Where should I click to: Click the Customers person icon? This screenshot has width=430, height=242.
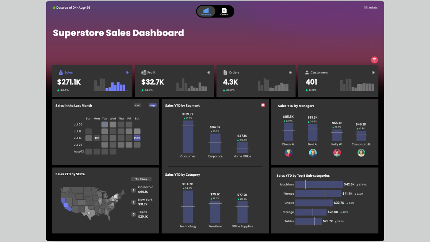tap(307, 72)
